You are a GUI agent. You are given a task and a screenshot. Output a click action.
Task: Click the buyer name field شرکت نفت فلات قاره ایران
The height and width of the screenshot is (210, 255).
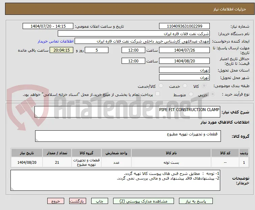pos(134,34)
